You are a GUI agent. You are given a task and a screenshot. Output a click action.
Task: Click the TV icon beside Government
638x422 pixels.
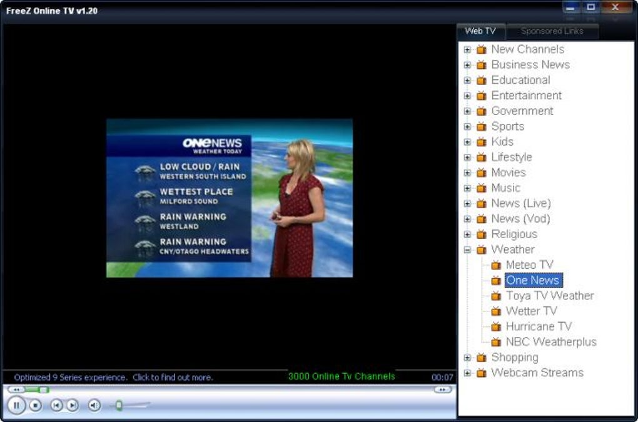[482, 111]
